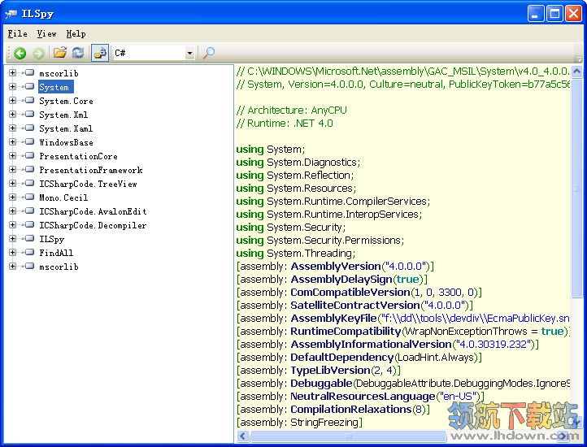Click the NeutralResourcesLanguage link
This screenshot has width=587, height=447.
point(363,396)
